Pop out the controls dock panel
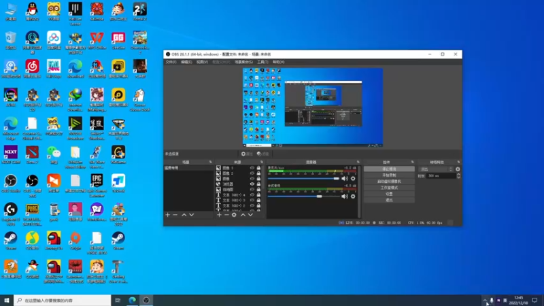The height and width of the screenshot is (306, 544). (413, 162)
